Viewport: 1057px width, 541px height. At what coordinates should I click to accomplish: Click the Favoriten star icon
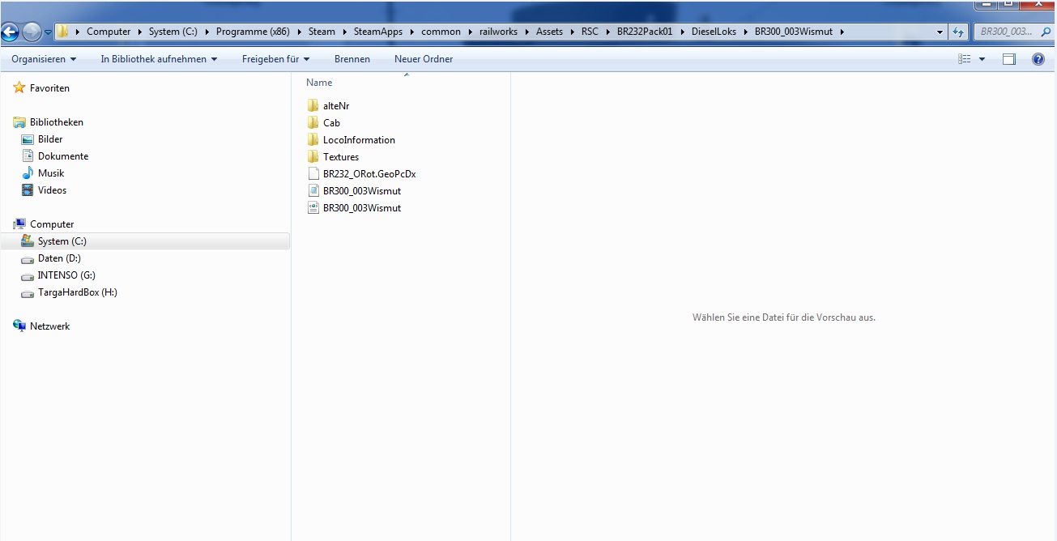click(x=19, y=87)
